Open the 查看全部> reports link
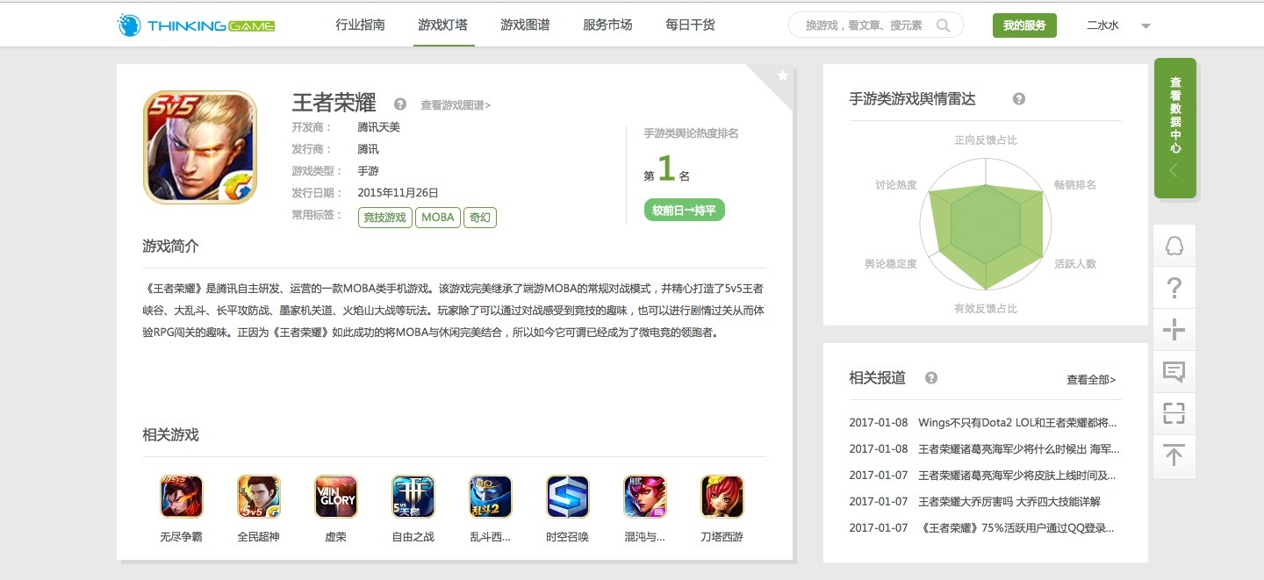The width and height of the screenshot is (1264, 580). pos(1091,380)
